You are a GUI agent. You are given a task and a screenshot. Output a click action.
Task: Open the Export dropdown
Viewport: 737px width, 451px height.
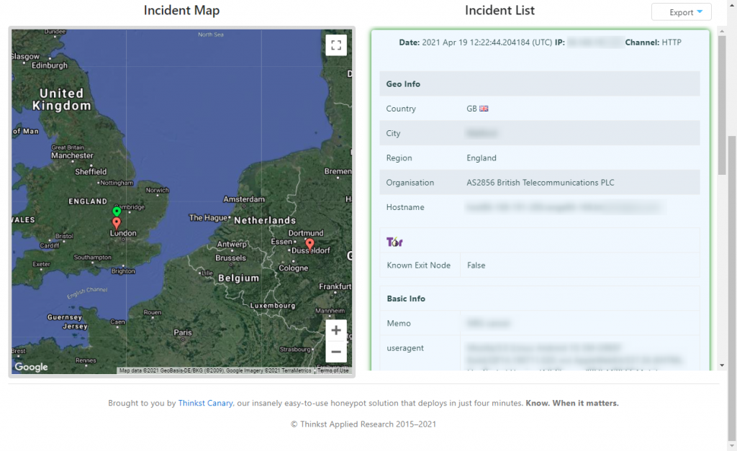(x=681, y=12)
